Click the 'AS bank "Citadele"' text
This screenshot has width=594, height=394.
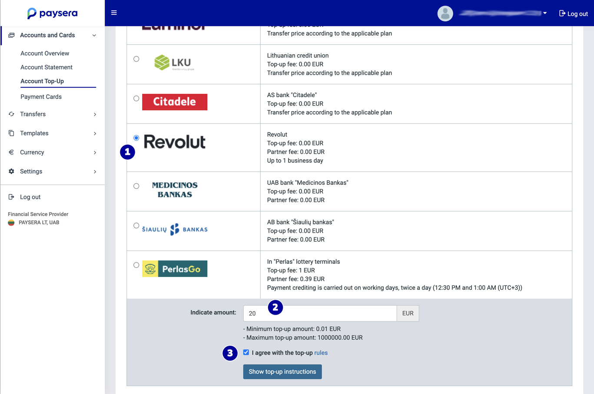tap(292, 95)
